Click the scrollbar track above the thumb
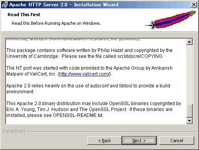The height and width of the screenshot is (150, 199). coord(190,74)
